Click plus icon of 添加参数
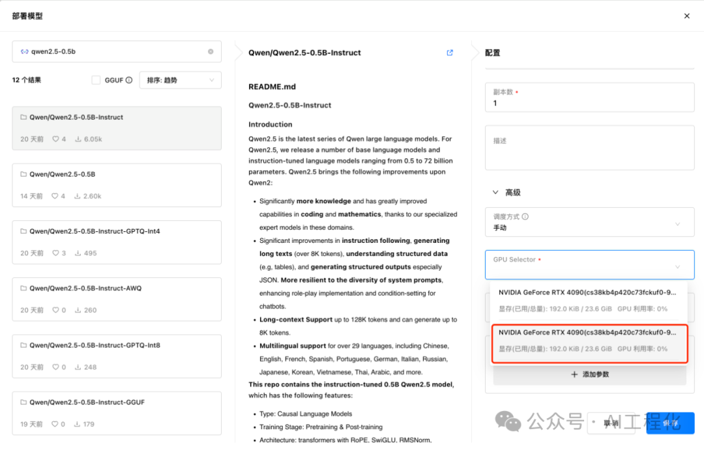Screen dimensions: 704x450 pyautogui.click(x=574, y=374)
